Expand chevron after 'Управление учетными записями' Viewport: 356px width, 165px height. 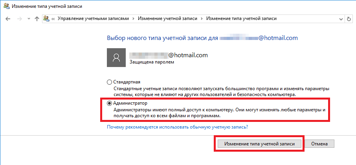pos(133,18)
